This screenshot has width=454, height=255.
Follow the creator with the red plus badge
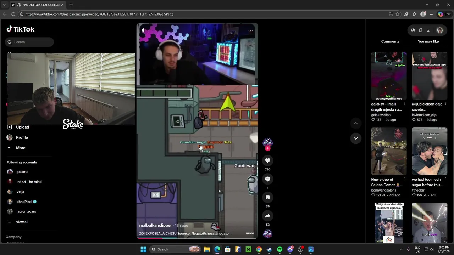point(267,148)
